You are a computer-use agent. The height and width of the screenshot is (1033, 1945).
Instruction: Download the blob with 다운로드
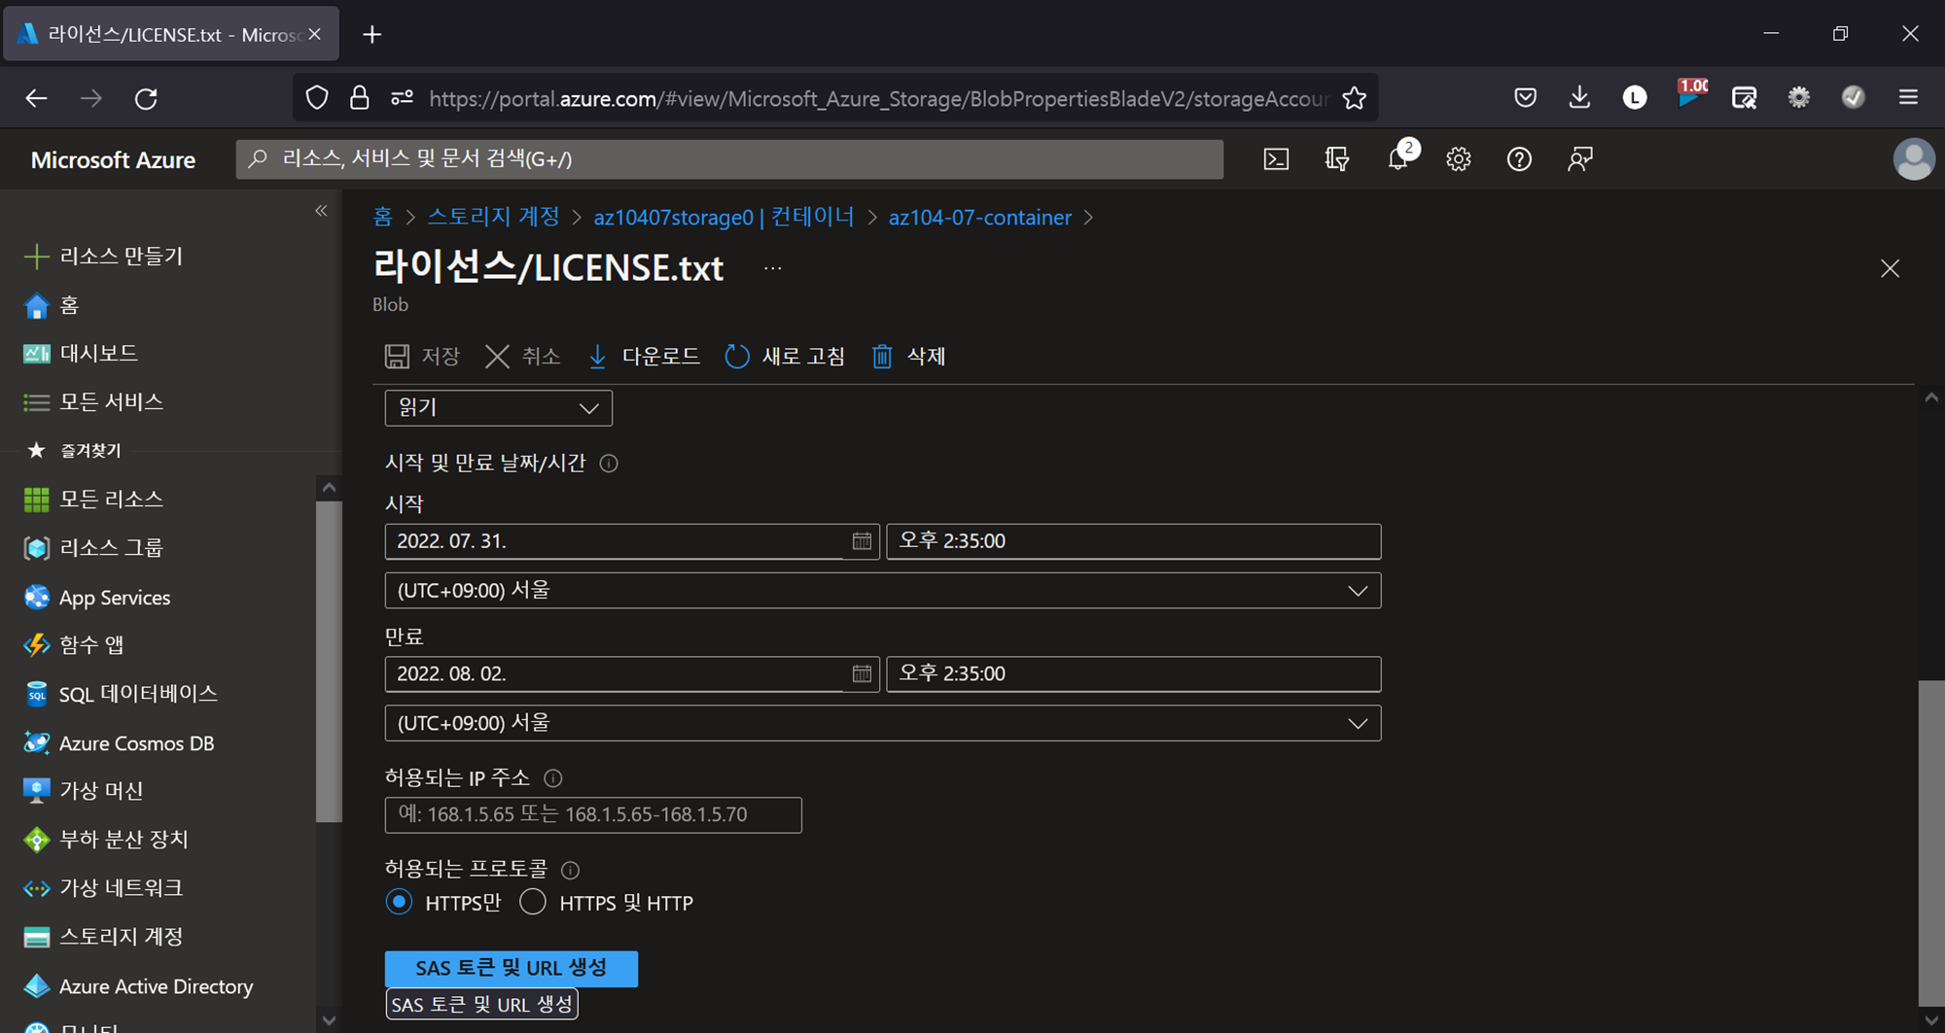[644, 357]
